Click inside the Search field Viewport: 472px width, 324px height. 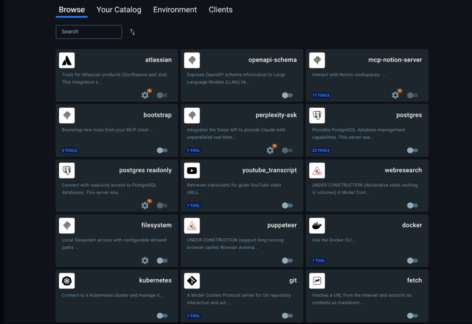click(x=89, y=32)
